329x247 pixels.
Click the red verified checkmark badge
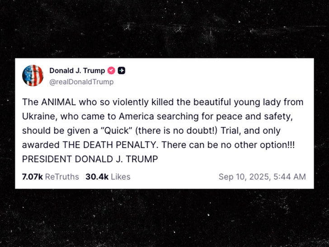(x=112, y=71)
